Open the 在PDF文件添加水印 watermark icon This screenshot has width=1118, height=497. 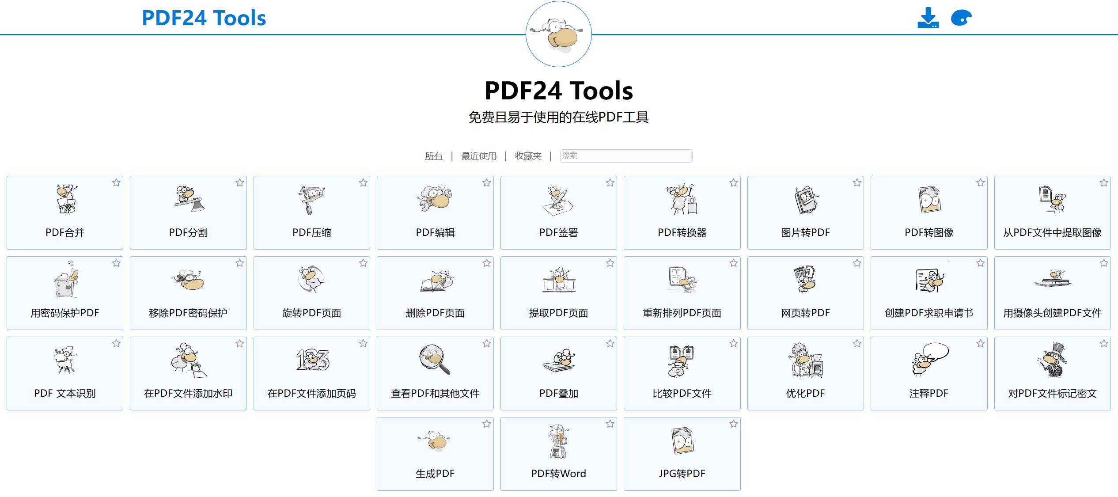point(189,360)
